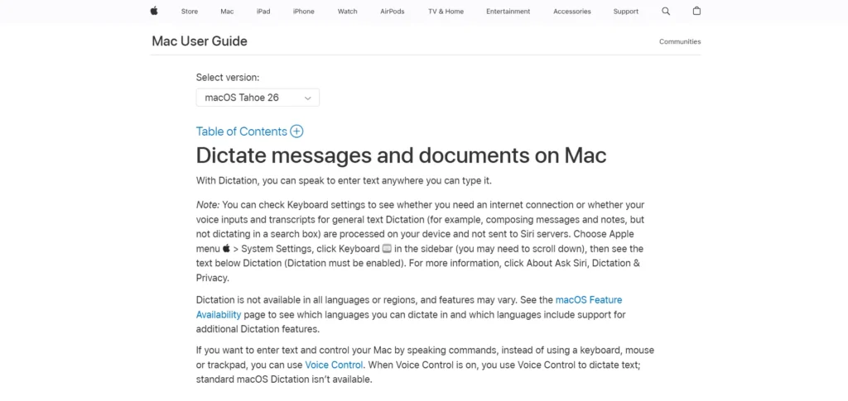Click the inline Keyboard icon in the note paragraph
This screenshot has height=401, width=848.
[386, 249]
